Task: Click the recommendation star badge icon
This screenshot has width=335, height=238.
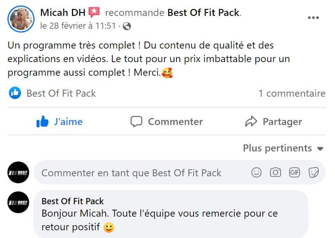Action: coord(94,12)
